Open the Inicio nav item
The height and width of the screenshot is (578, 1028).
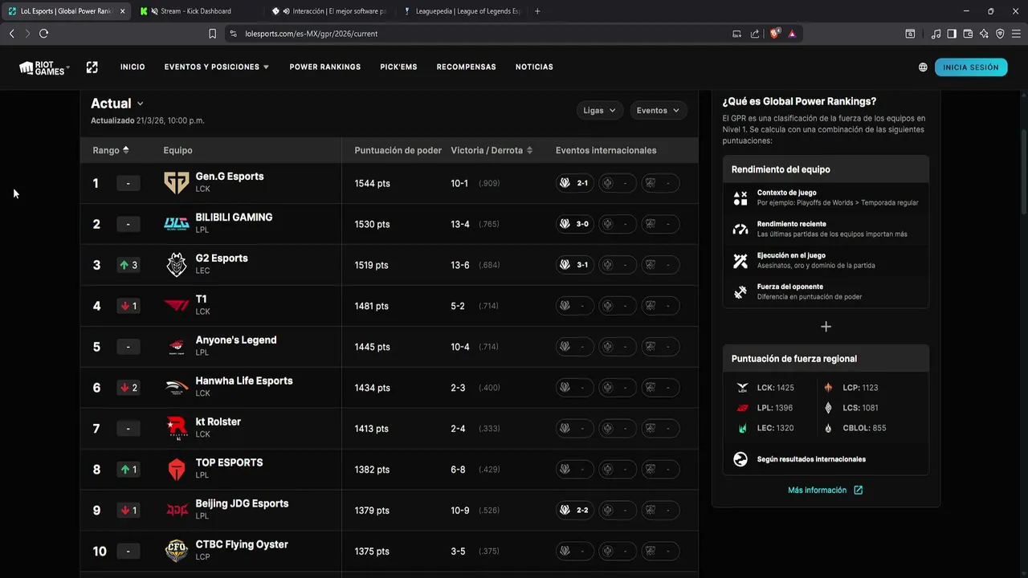(133, 67)
